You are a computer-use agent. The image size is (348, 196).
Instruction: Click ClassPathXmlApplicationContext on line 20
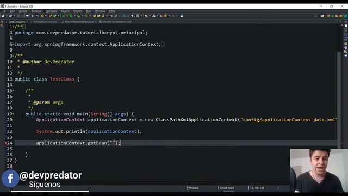point(196,120)
